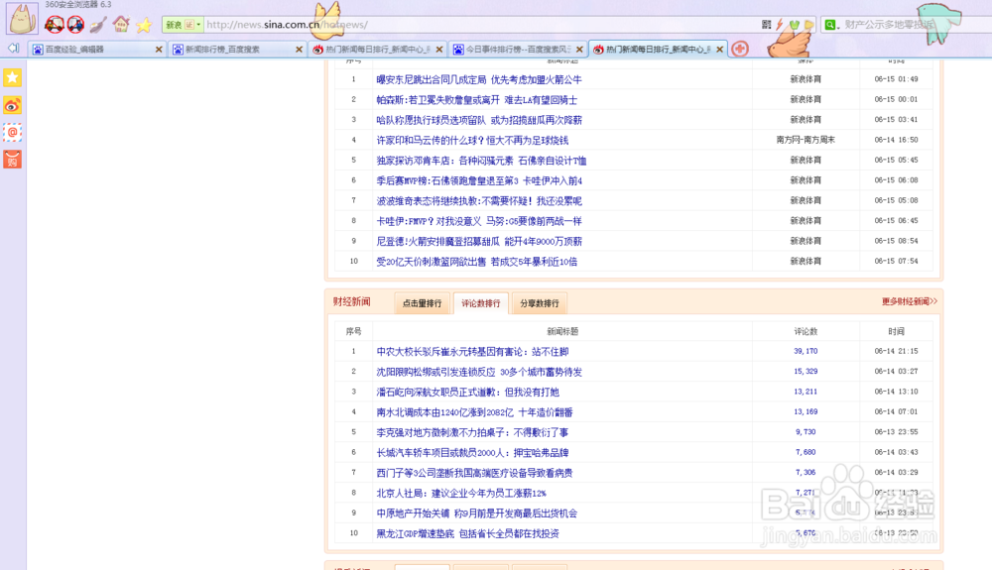
Task: Click the frying pan toolbar icon
Action: pyautogui.click(x=98, y=25)
